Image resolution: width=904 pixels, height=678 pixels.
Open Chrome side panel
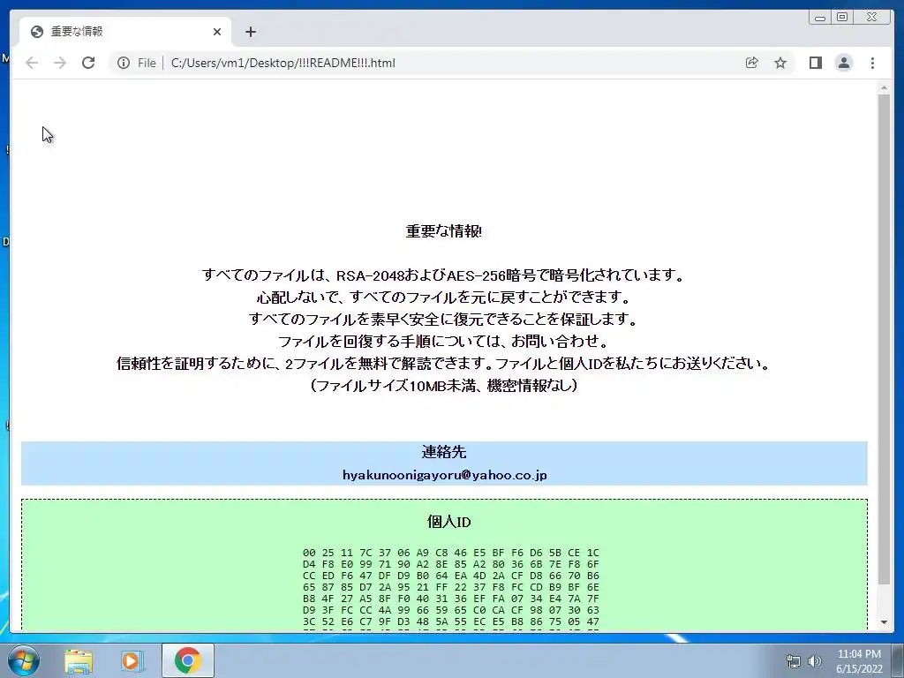pos(815,63)
